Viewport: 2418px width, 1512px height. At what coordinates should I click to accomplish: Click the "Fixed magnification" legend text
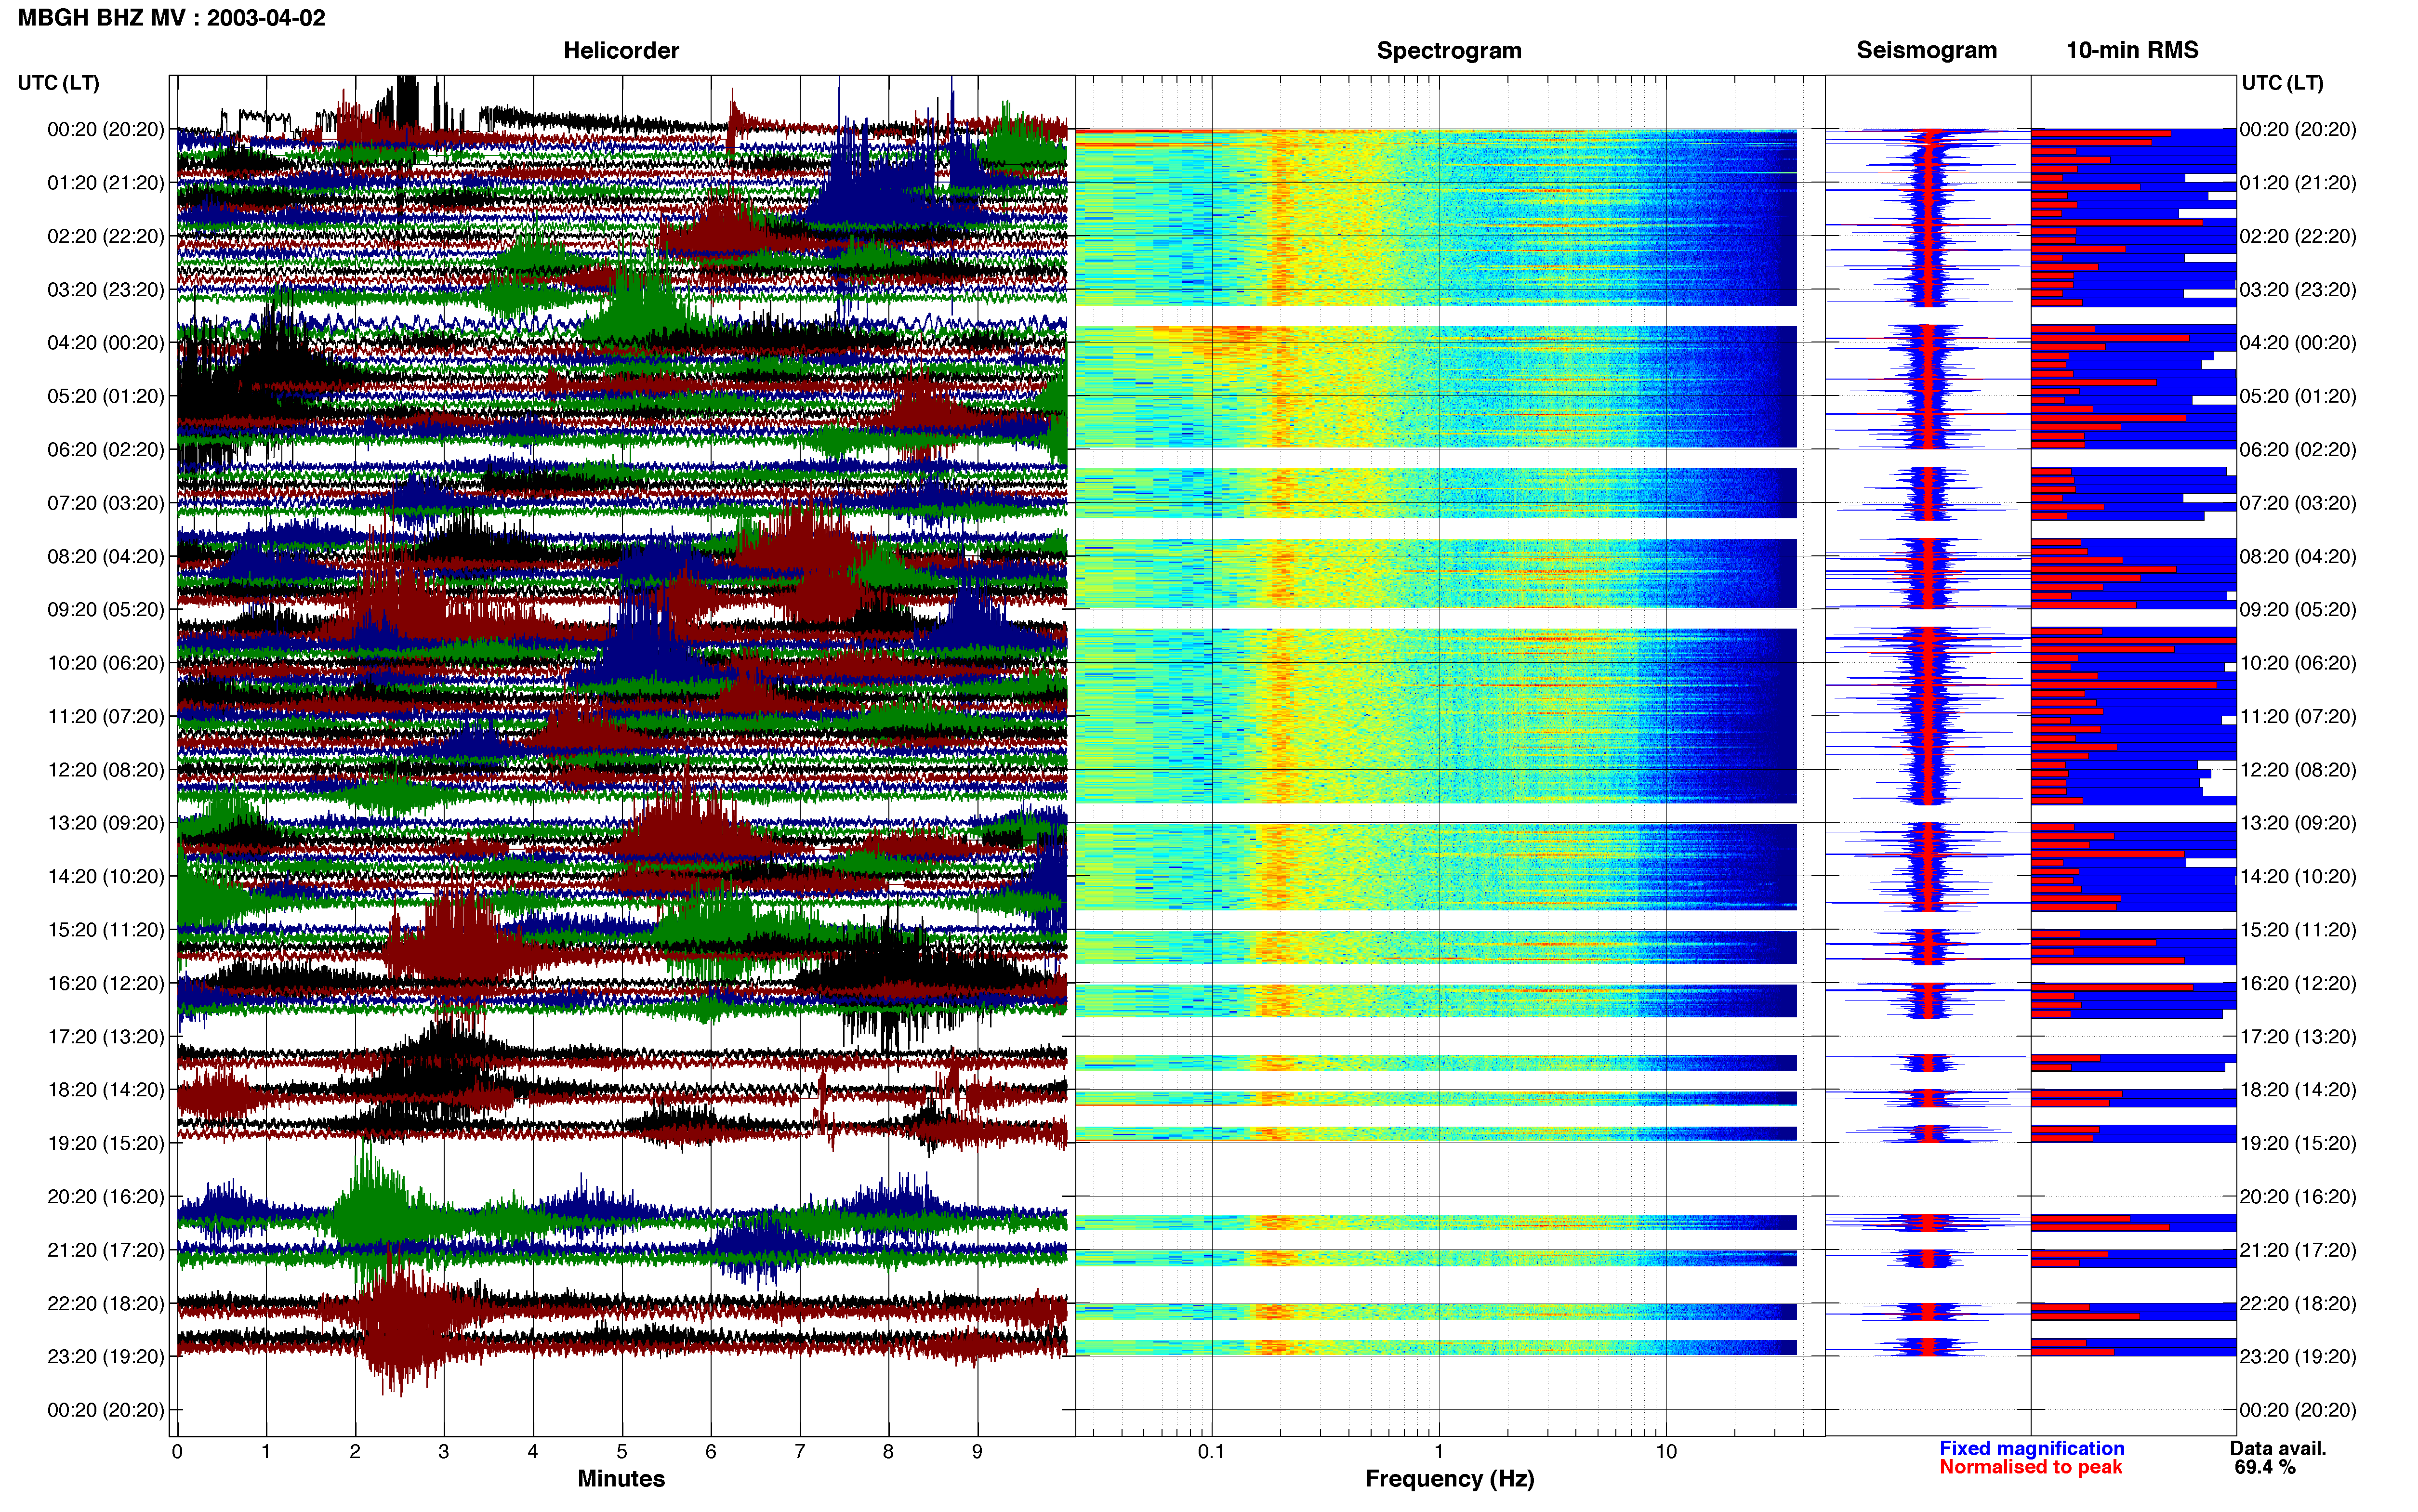click(x=2032, y=1448)
